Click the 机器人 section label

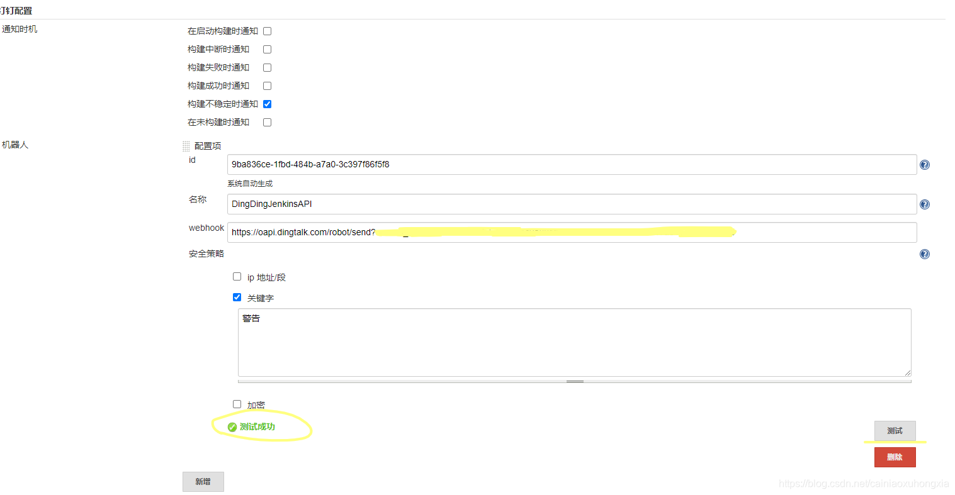[15, 145]
